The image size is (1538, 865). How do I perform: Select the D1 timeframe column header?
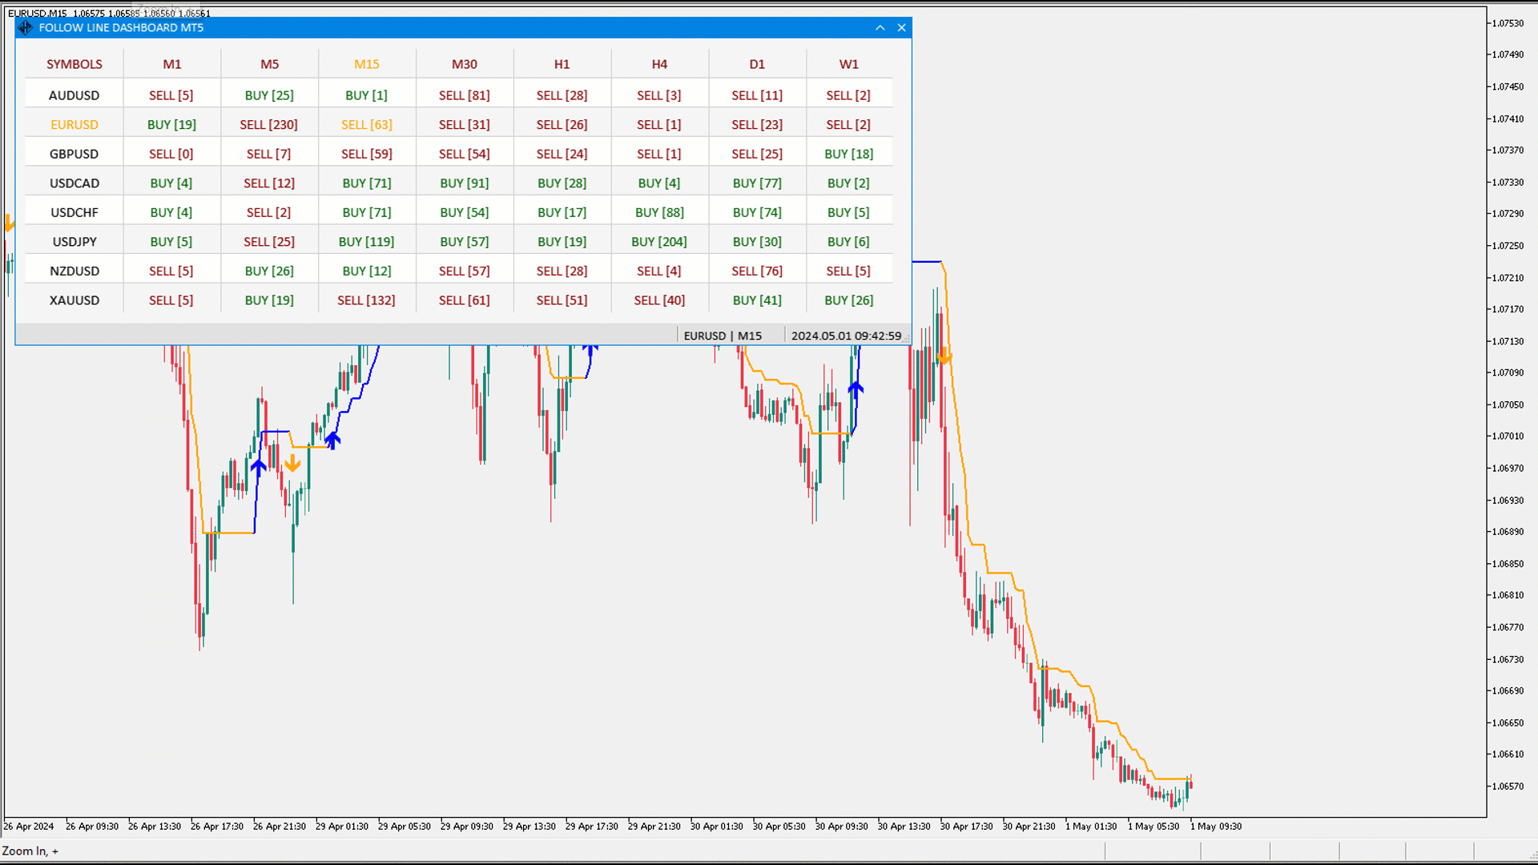point(756,63)
